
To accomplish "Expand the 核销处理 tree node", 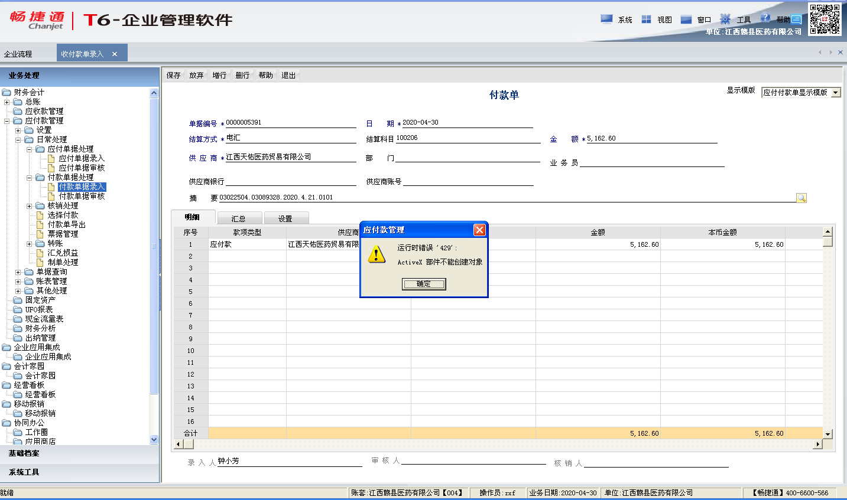I will point(29,206).
